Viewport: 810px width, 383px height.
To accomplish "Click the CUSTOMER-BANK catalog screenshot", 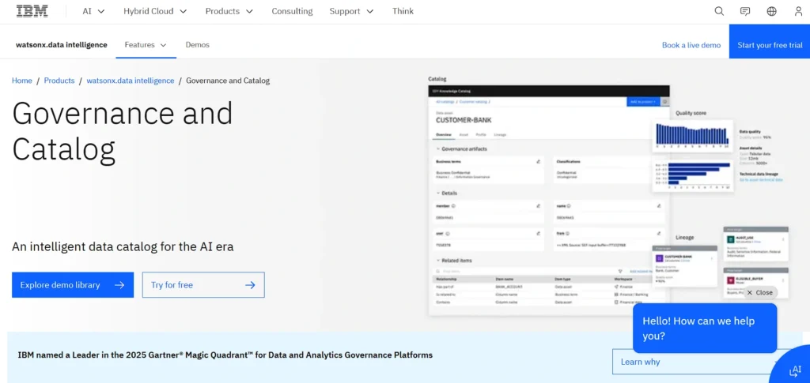I will [x=549, y=200].
